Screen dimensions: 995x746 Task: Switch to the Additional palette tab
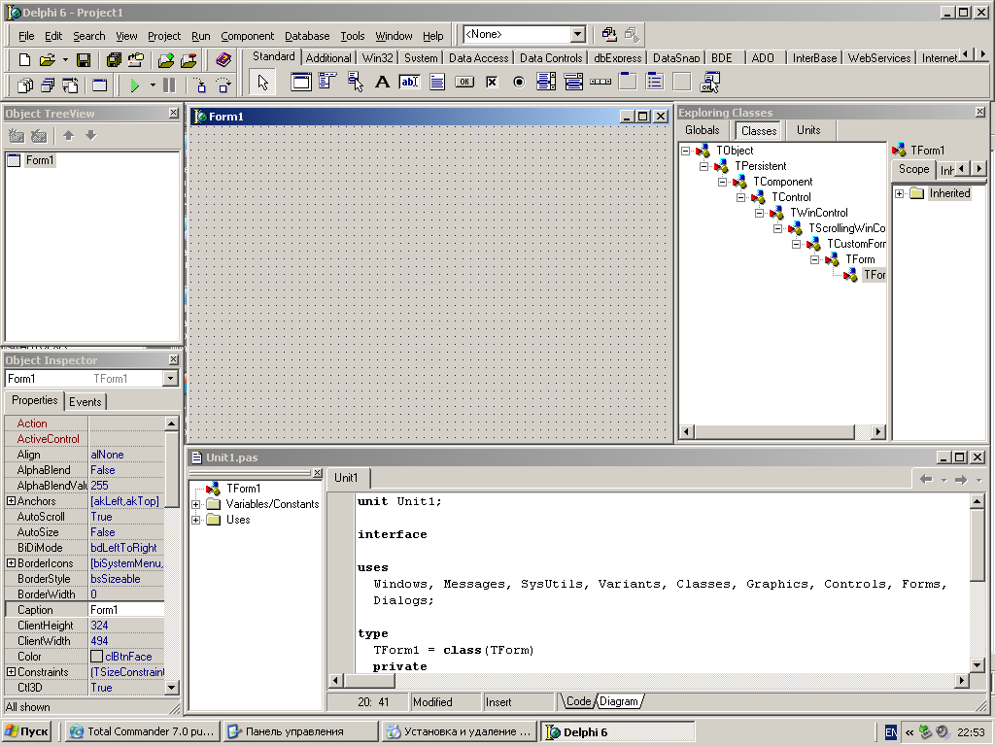(x=328, y=57)
